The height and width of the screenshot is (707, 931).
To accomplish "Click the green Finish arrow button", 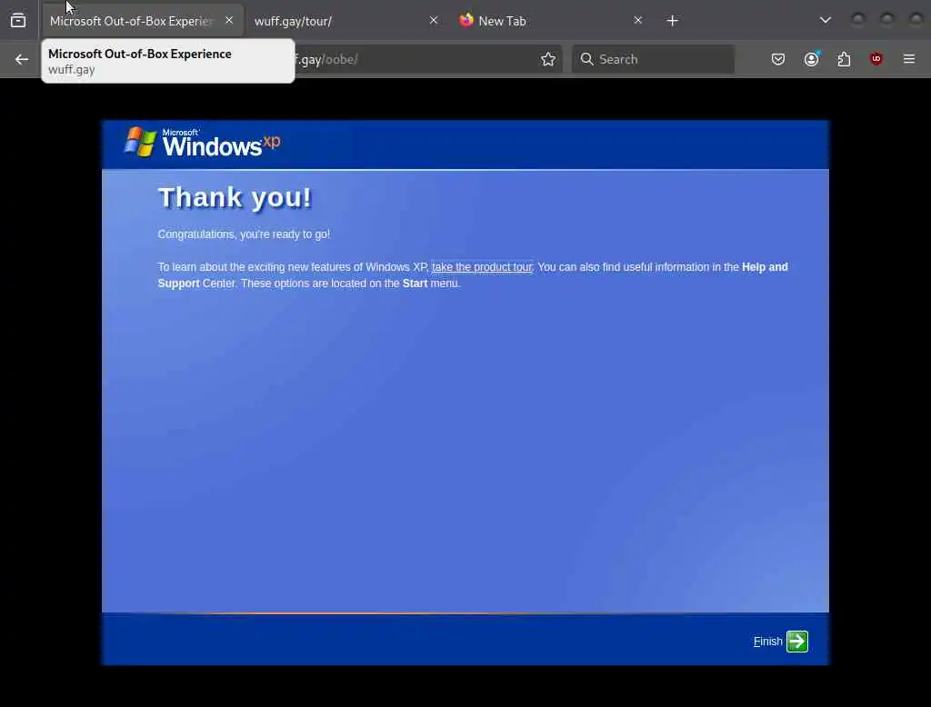I will point(797,641).
